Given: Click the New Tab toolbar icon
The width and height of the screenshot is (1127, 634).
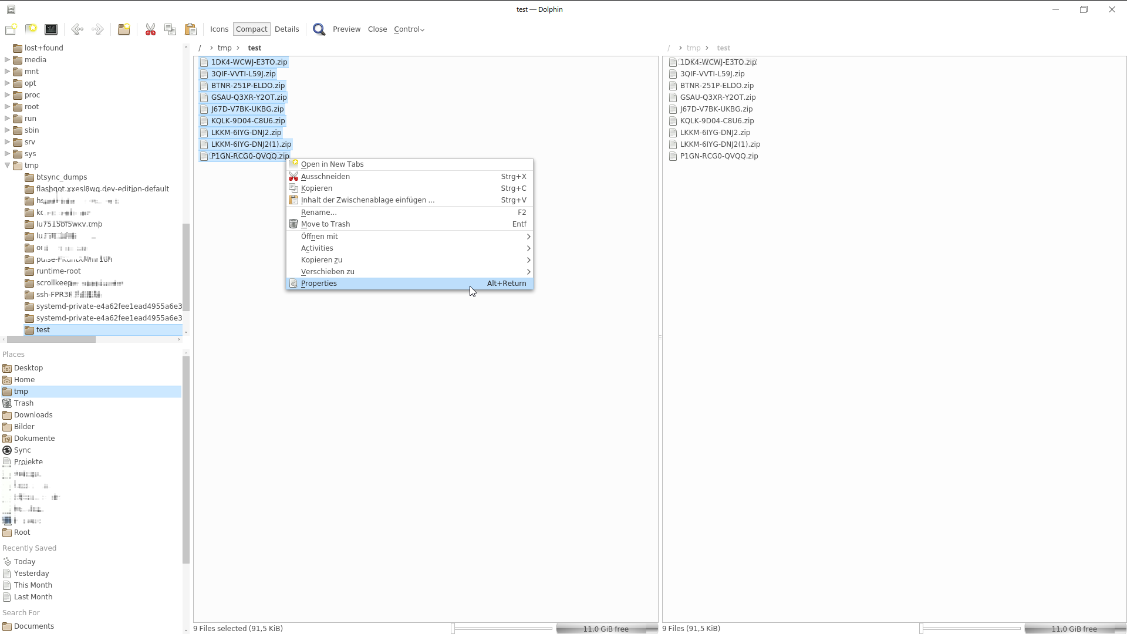Looking at the screenshot, I should tap(31, 29).
